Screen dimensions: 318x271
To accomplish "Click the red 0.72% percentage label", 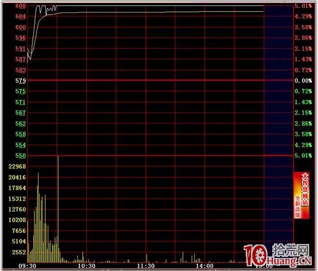I will 303,70.
